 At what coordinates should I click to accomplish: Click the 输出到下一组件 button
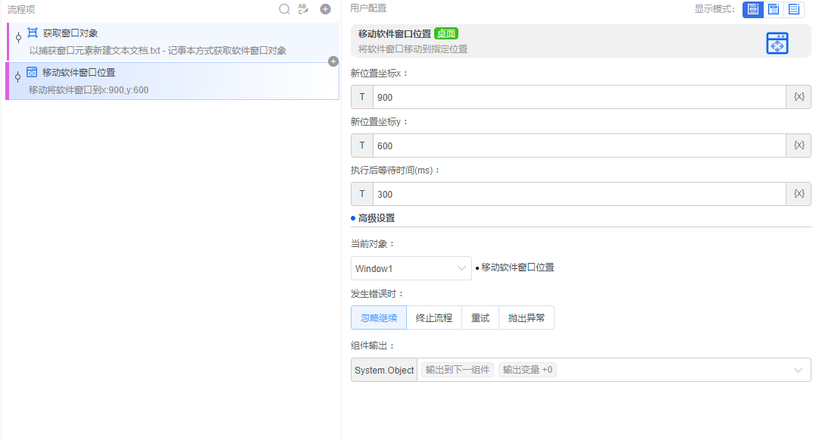[457, 370]
